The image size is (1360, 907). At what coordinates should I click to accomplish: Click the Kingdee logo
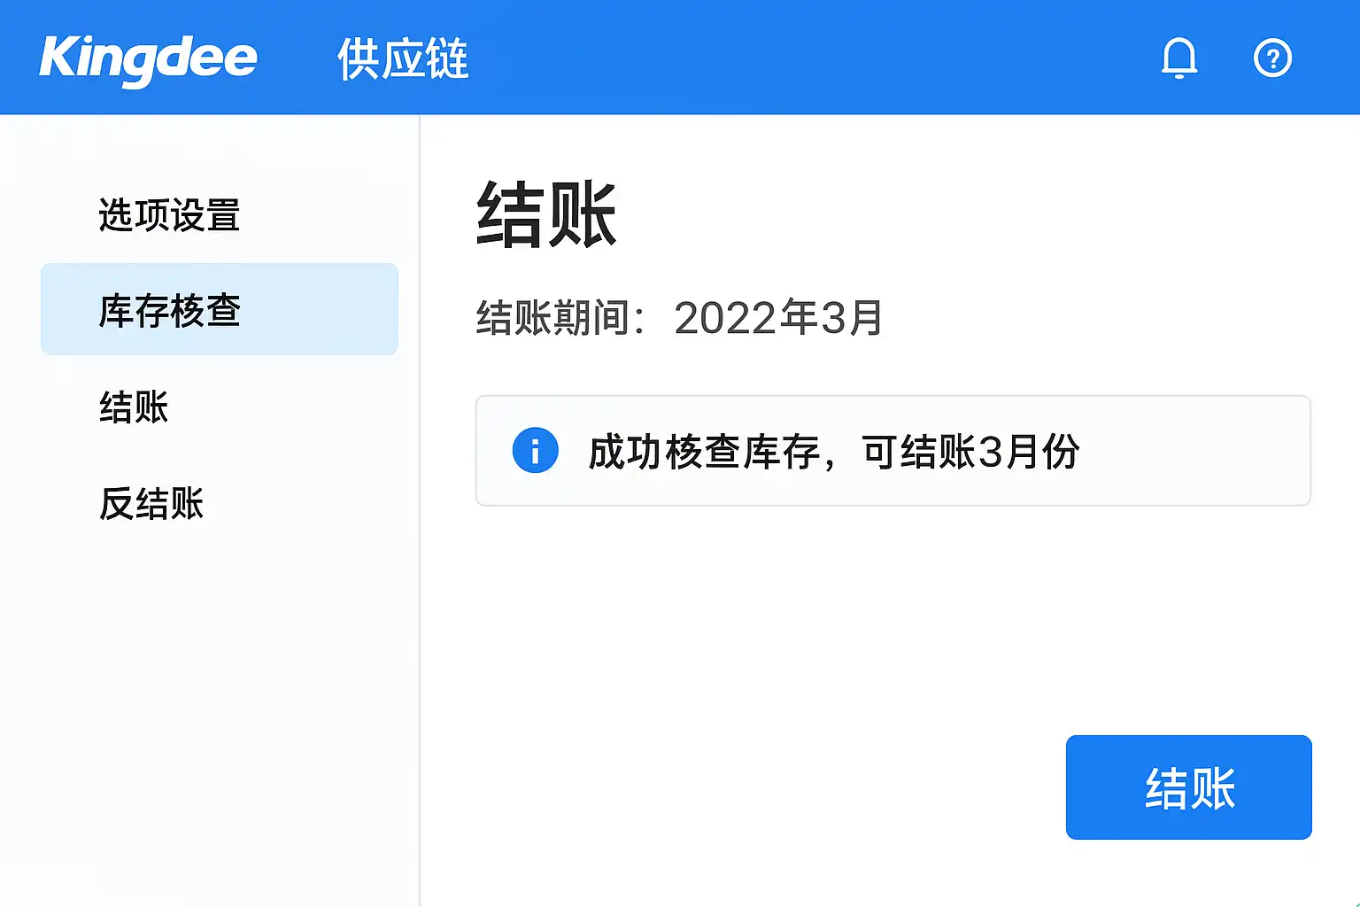pos(148,59)
